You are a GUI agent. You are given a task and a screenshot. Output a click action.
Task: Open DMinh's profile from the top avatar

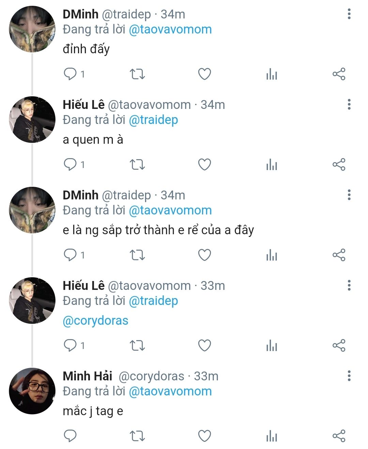tap(32, 29)
